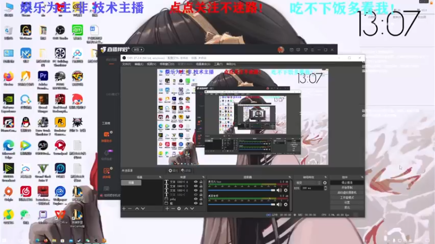435x244 pixels.
Task: Toggle visibility of 文本 (GDI+) 2 source
Action: (x=196, y=190)
